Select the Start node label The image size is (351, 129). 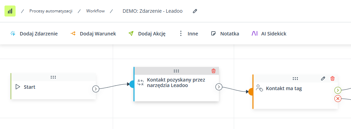[29, 87]
